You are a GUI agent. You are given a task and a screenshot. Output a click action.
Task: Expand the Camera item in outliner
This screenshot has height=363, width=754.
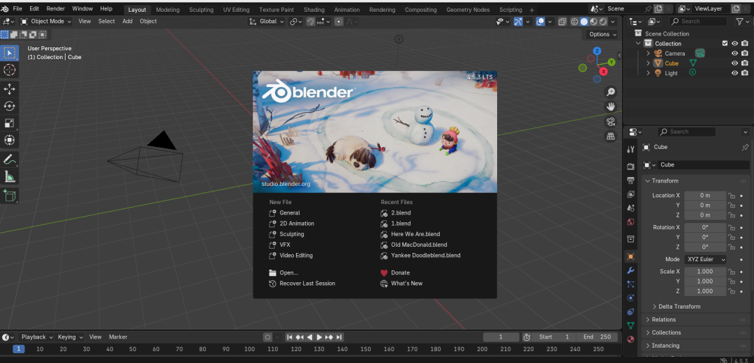(x=648, y=53)
